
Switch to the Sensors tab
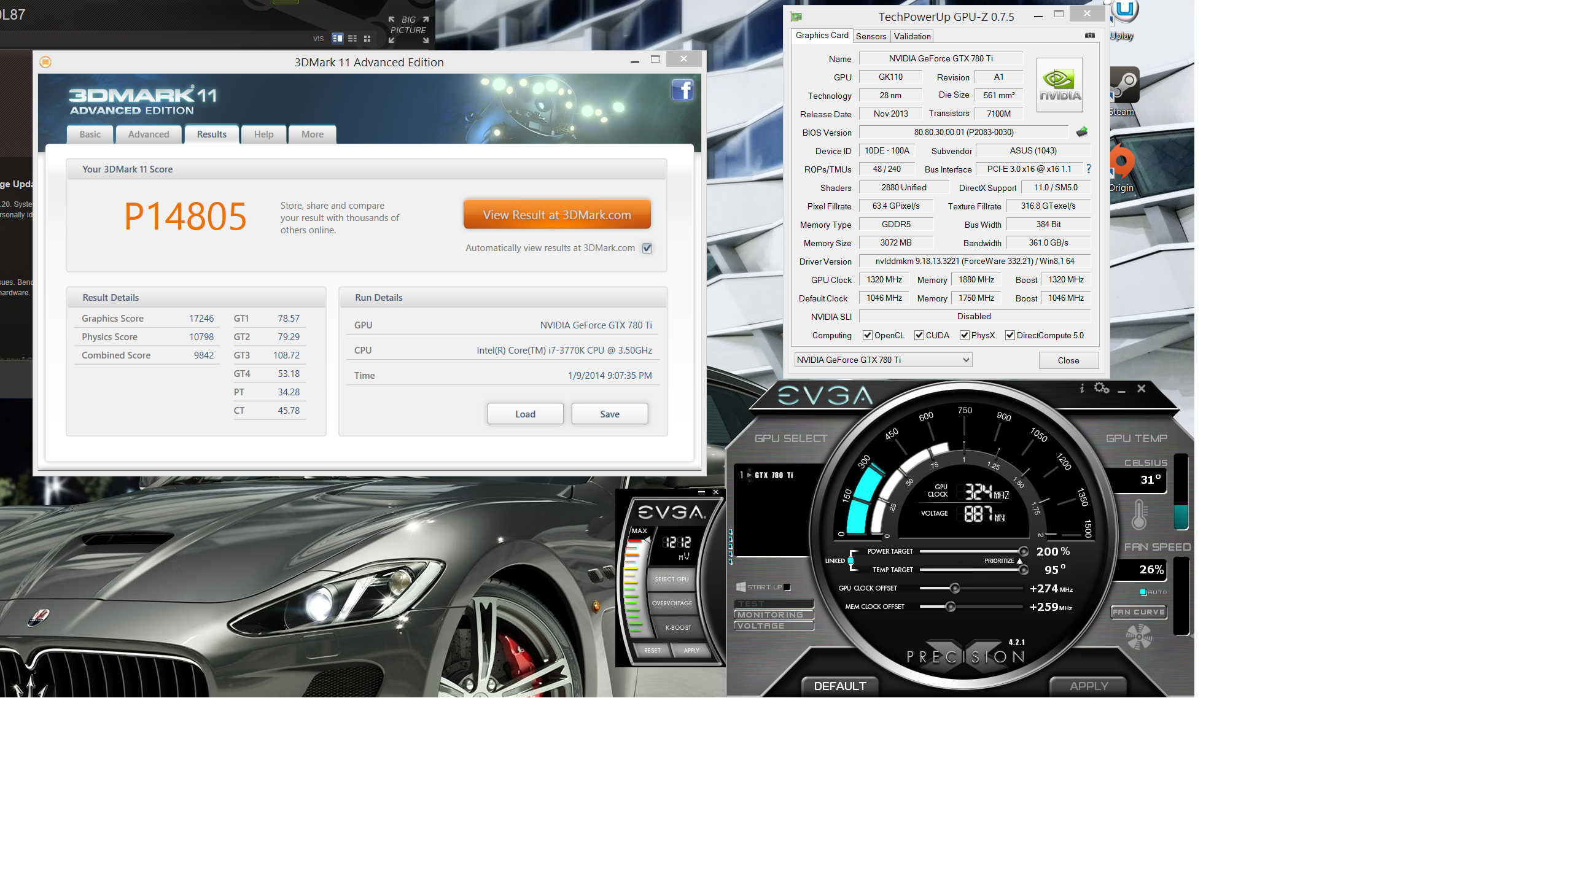[x=871, y=36]
